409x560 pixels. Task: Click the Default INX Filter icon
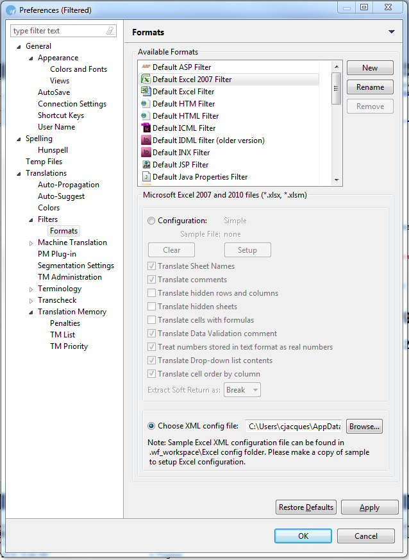click(x=146, y=153)
